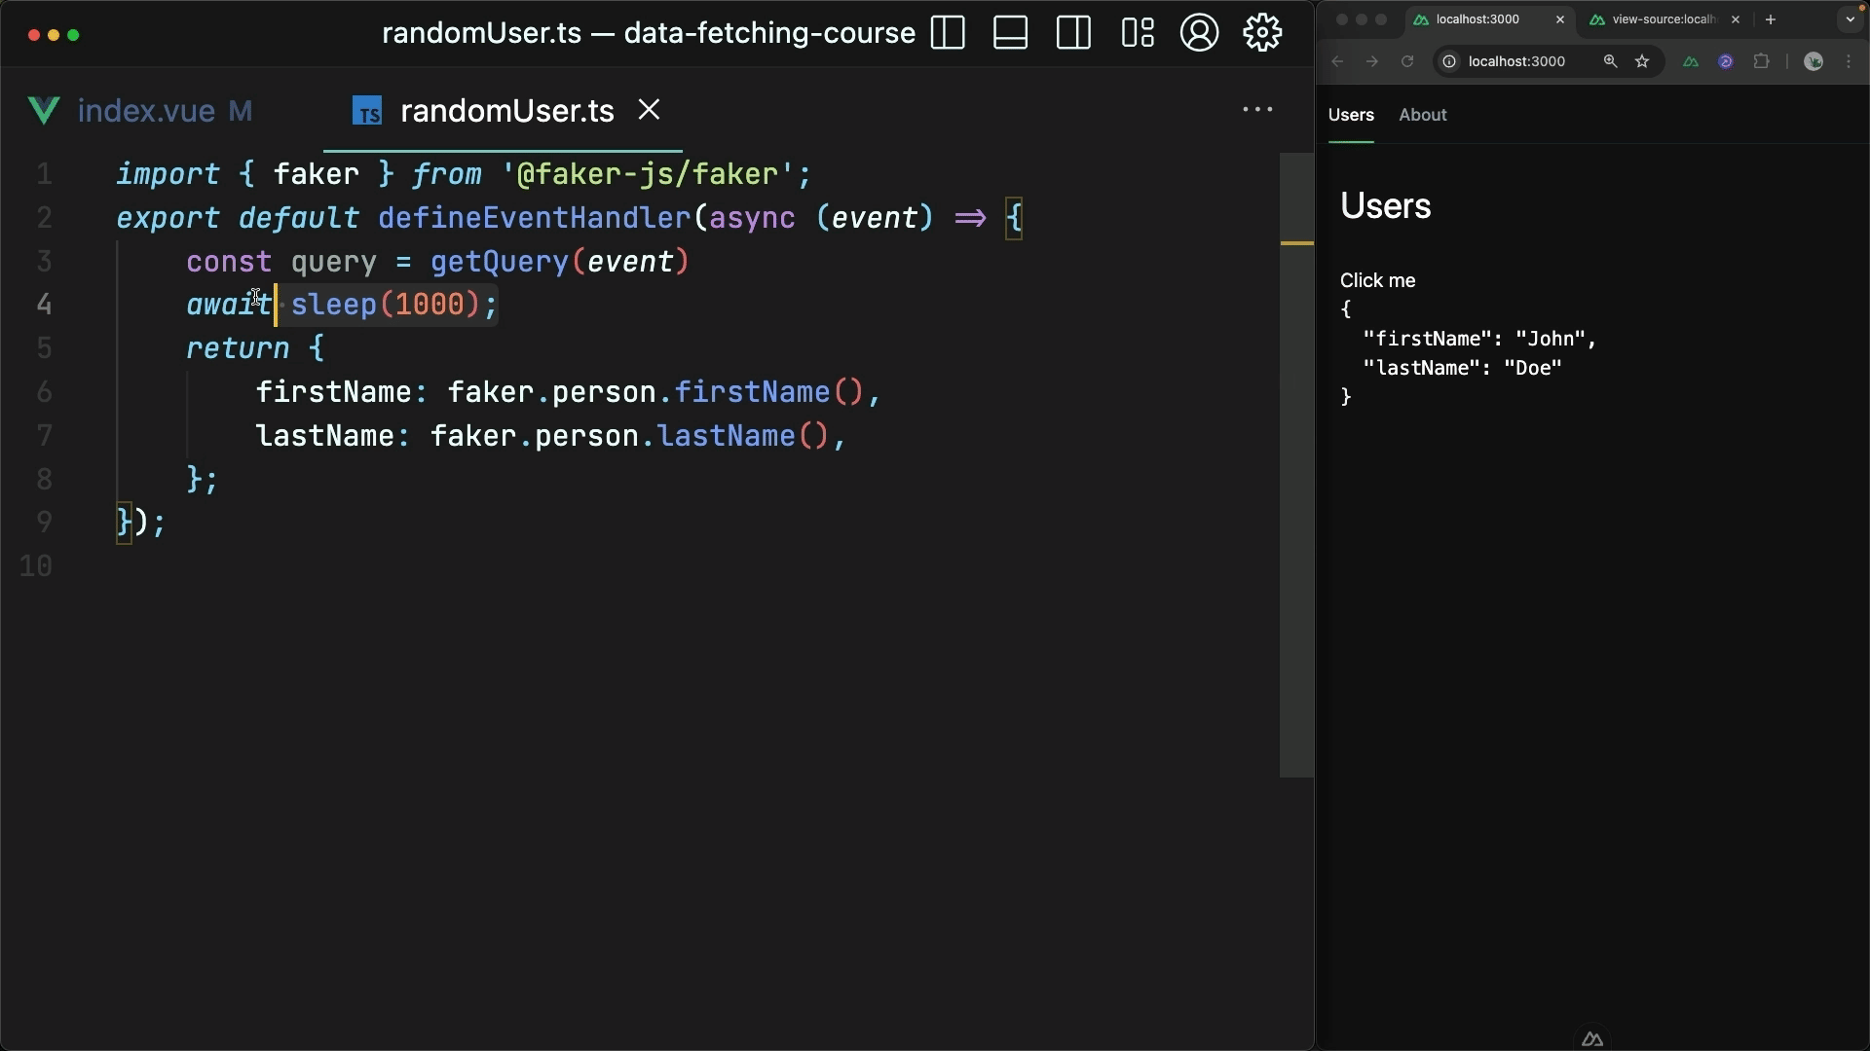Viewport: 1870px width, 1051px height.
Task: Click the TypeScript icon on randomUser.ts tab
Action: click(367, 111)
